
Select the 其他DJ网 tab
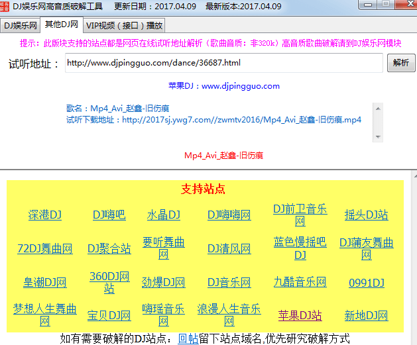62,25
